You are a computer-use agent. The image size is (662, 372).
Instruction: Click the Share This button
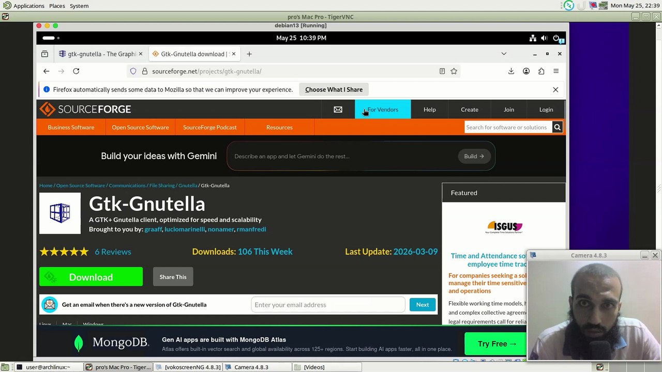(x=173, y=277)
